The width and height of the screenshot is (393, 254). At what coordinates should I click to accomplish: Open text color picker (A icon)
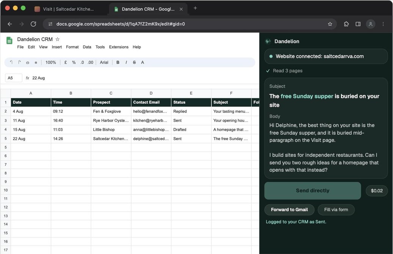[142, 62]
